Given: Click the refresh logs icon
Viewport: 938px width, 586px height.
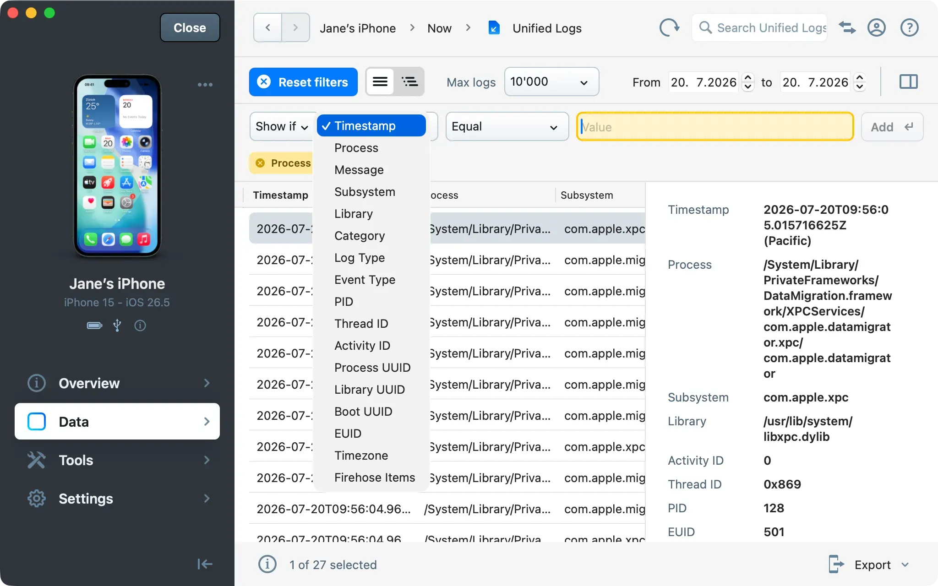Looking at the screenshot, I should click(x=669, y=28).
